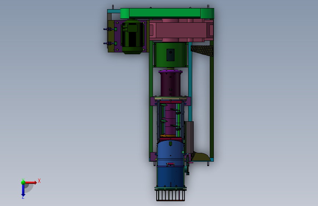The width and height of the screenshot is (318, 206).
Task: Select the gray rectangular box beside the blade shaft
Action: 189,137
